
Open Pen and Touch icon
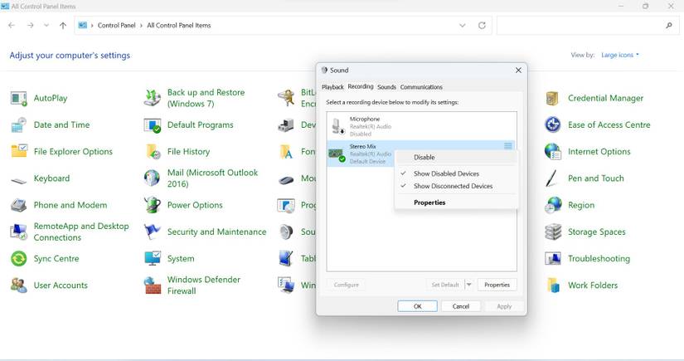(x=553, y=178)
